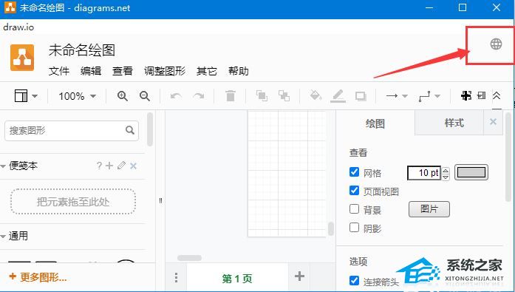Close the format panel
The width and height of the screenshot is (515, 292).
pyautogui.click(x=493, y=122)
